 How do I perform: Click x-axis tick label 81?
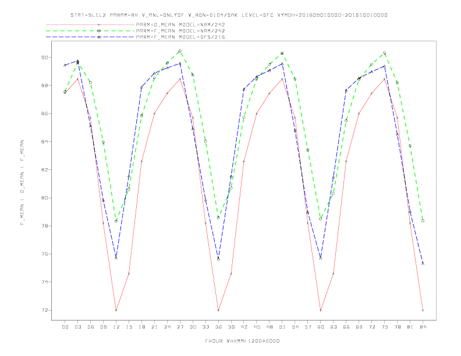tap(410, 327)
